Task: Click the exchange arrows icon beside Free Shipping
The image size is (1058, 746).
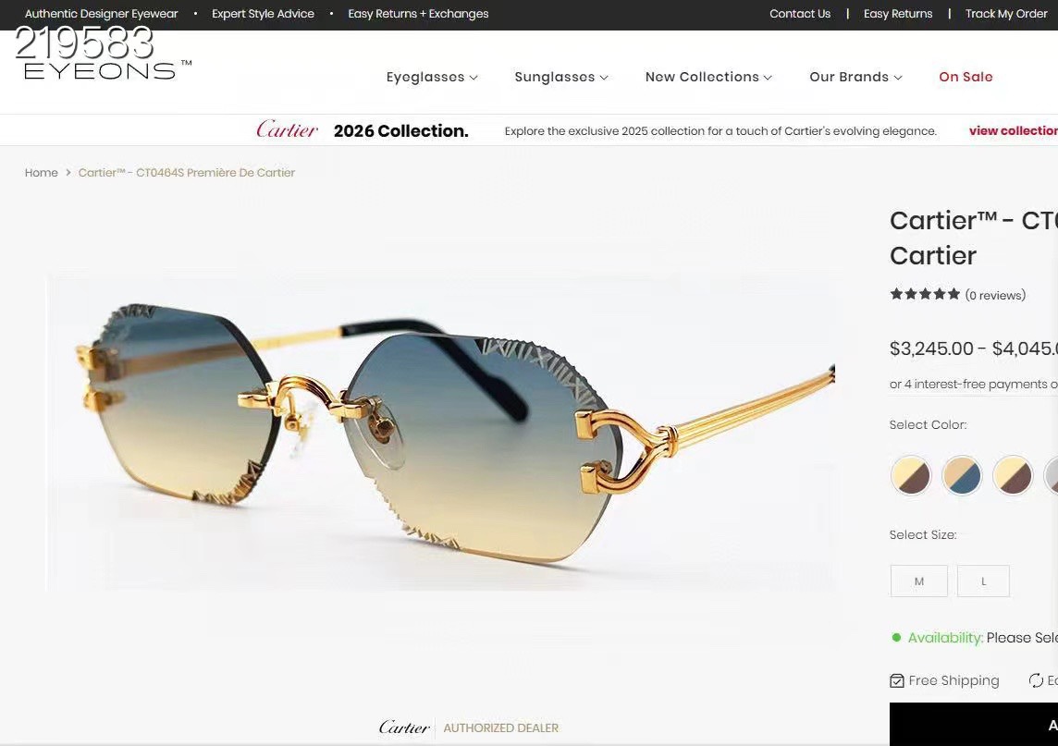Action: pyautogui.click(x=1036, y=680)
